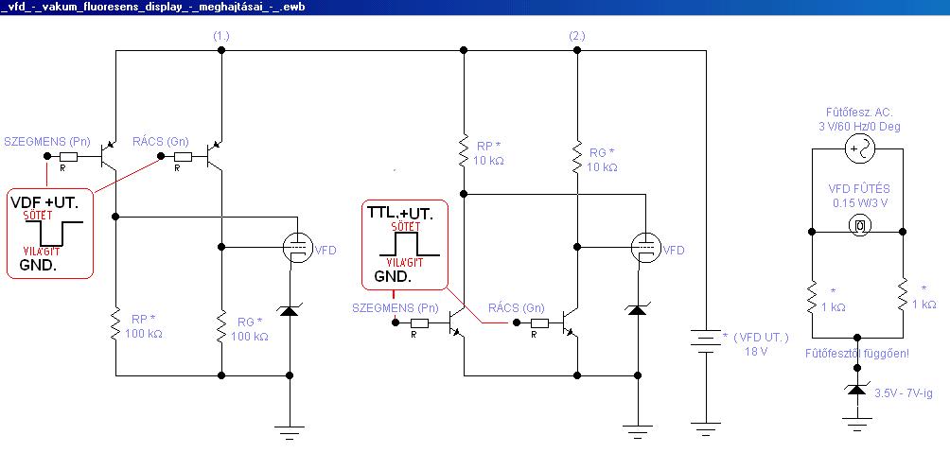Click the 0.15 W/3 V value
Screen dimensions: 950x453
(858, 203)
